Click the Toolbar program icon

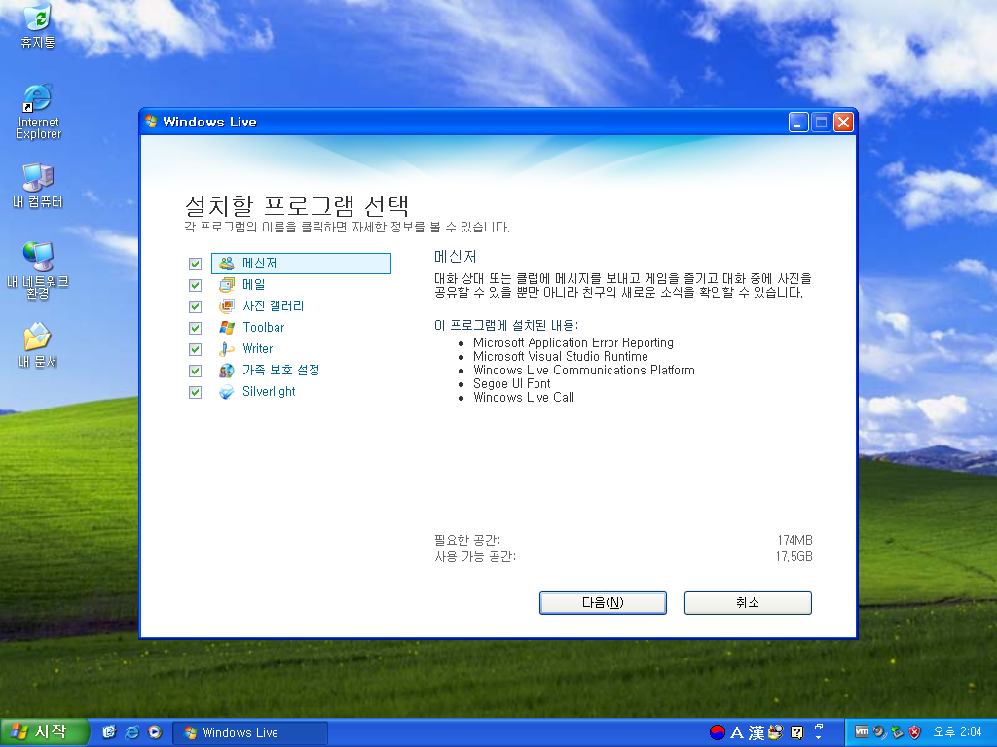227,328
